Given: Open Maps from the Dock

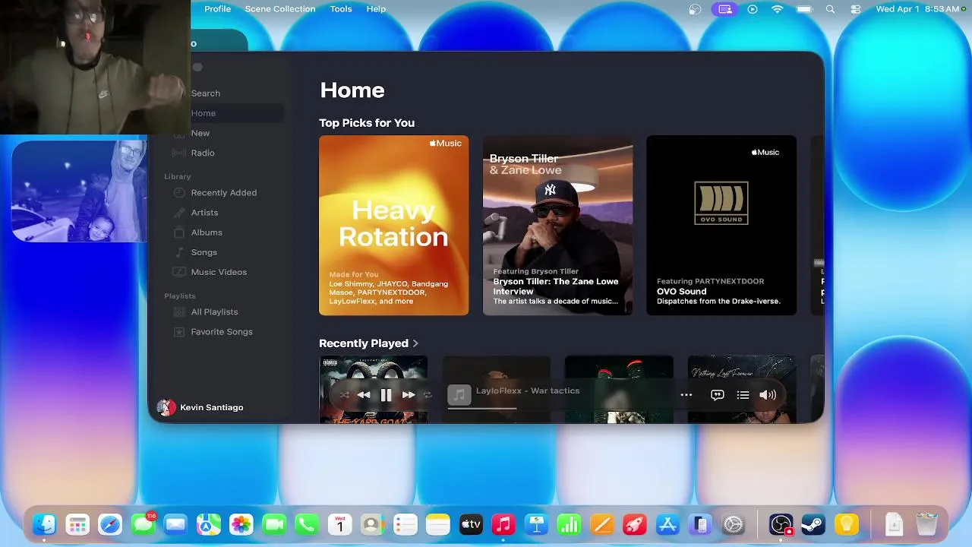Looking at the screenshot, I should tap(208, 524).
